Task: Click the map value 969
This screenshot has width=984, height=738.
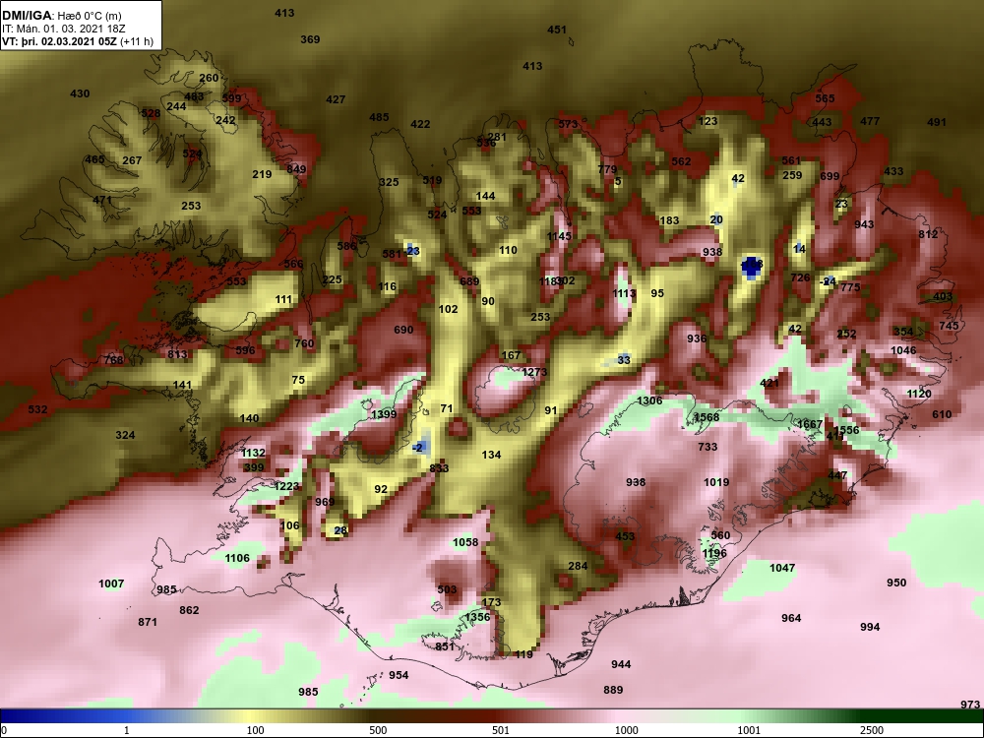Action: [x=325, y=502]
